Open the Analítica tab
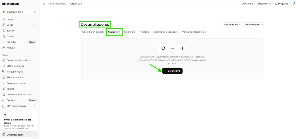Screen dimensions: 296x139 (x=145, y=32)
